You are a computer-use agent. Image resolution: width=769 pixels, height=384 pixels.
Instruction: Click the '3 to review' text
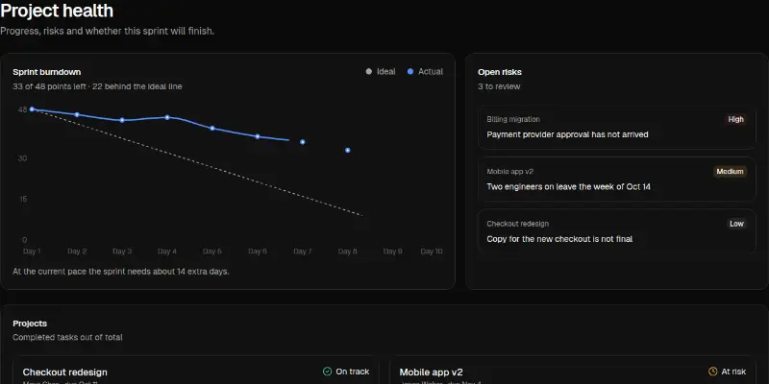[499, 86]
